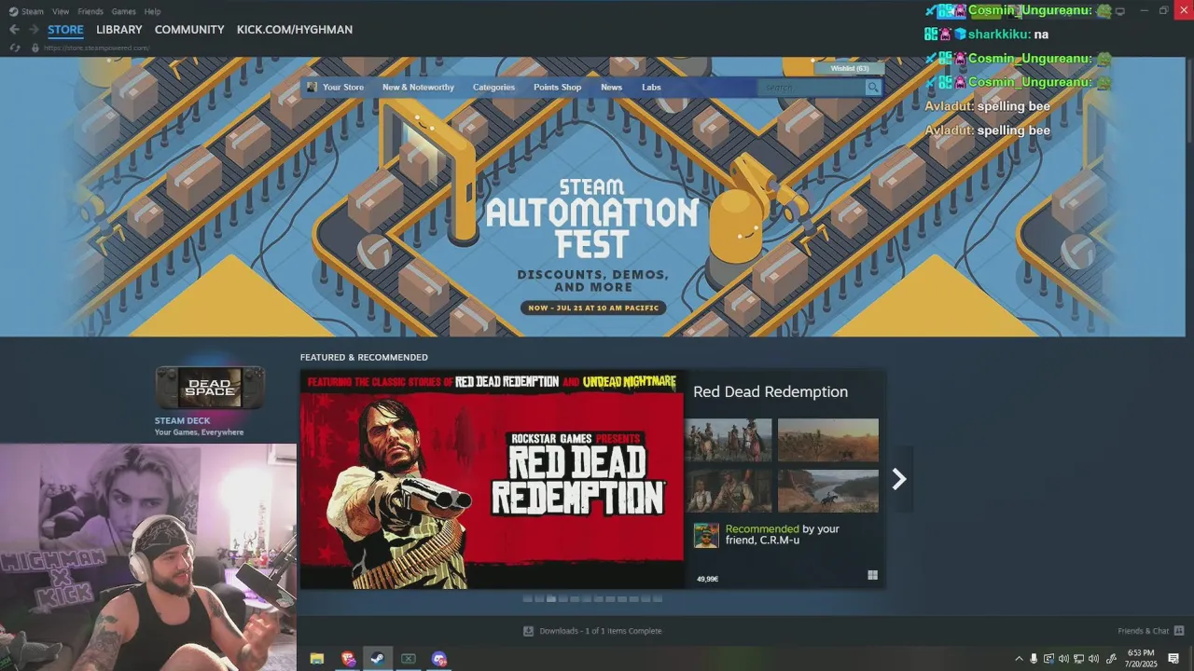The height and width of the screenshot is (671, 1194).
Task: Select the highlighted third carousel dot
Action: (551, 599)
